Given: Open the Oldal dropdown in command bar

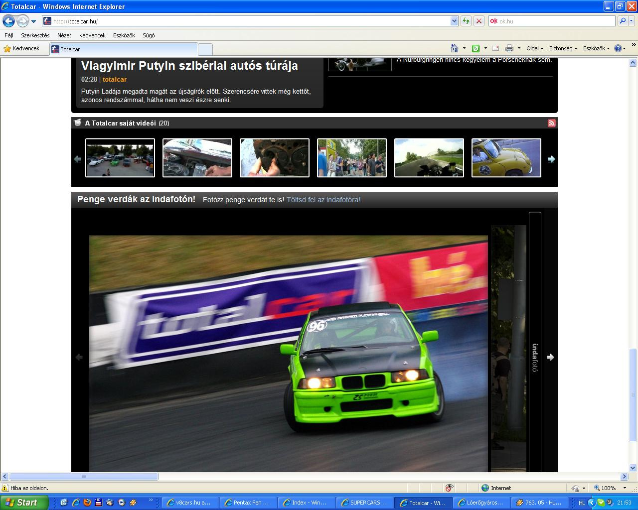Looking at the screenshot, I should tap(535, 48).
